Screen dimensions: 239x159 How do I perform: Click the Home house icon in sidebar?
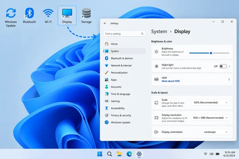tap(107, 44)
